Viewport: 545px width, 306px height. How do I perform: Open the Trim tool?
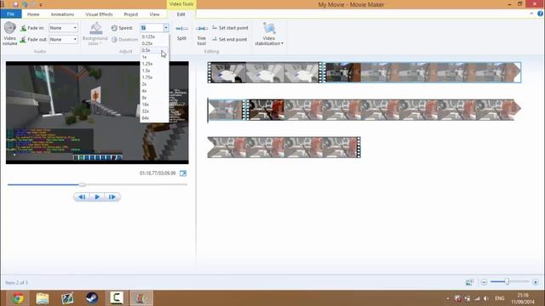click(x=202, y=34)
